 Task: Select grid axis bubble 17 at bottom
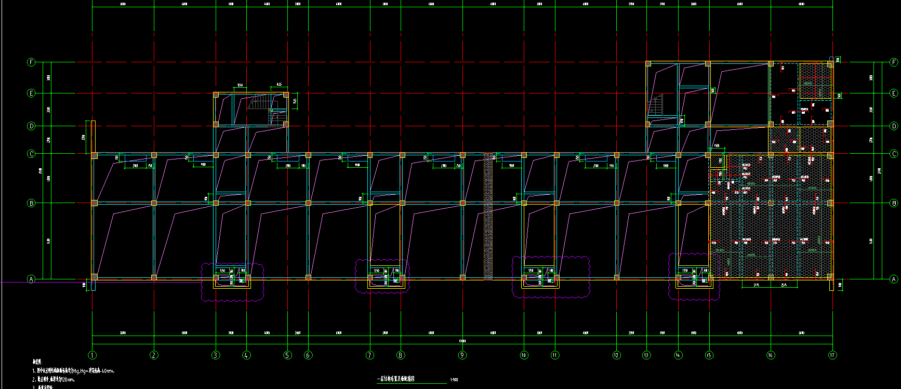[833, 355]
